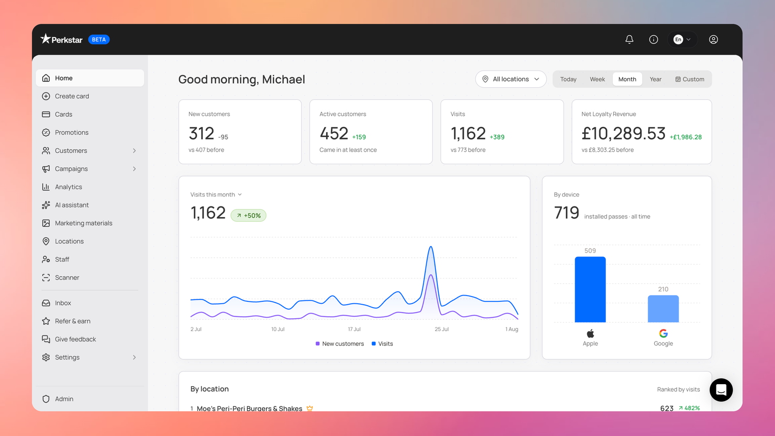Expand the Settings submenu chevron
The image size is (775, 436).
[x=134, y=358]
